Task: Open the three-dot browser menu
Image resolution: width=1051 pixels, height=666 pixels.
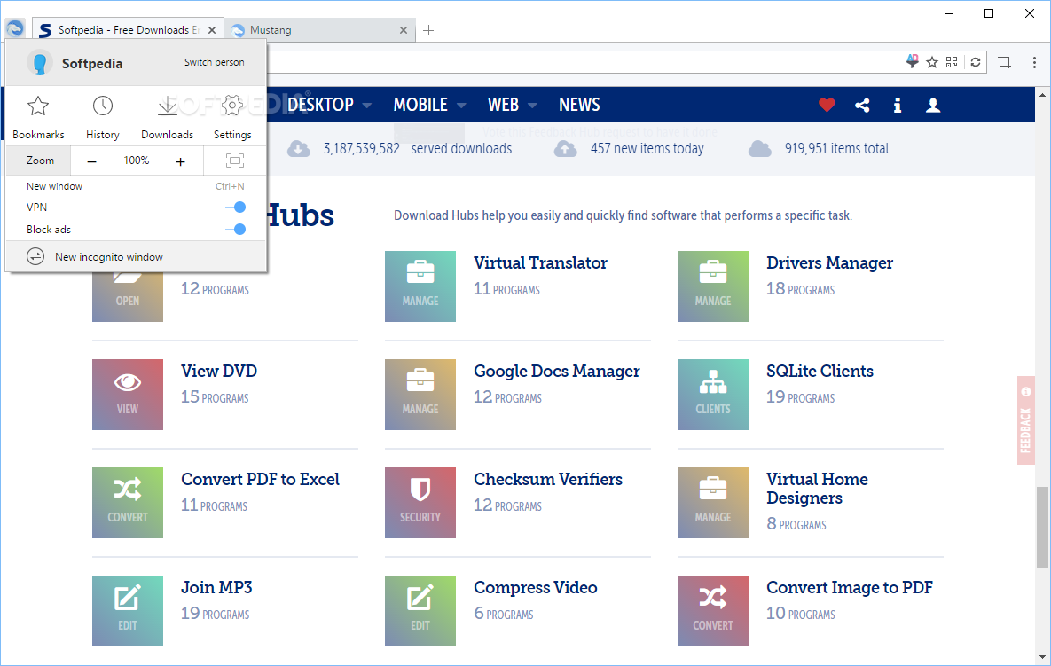Action: (x=1034, y=62)
